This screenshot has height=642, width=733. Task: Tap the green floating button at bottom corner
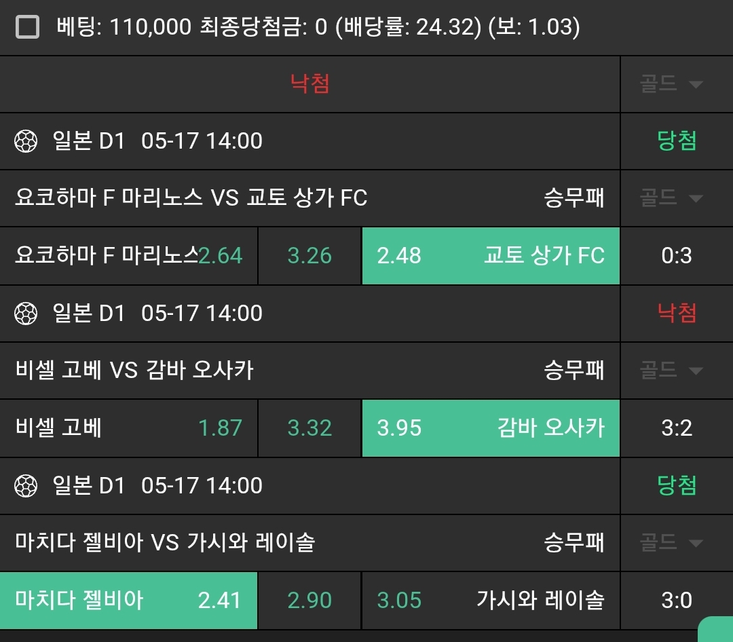tap(717, 630)
